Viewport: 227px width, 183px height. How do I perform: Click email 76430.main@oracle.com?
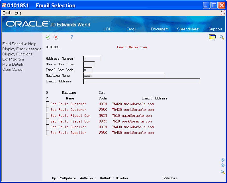pyautogui.click(x=133, y=127)
